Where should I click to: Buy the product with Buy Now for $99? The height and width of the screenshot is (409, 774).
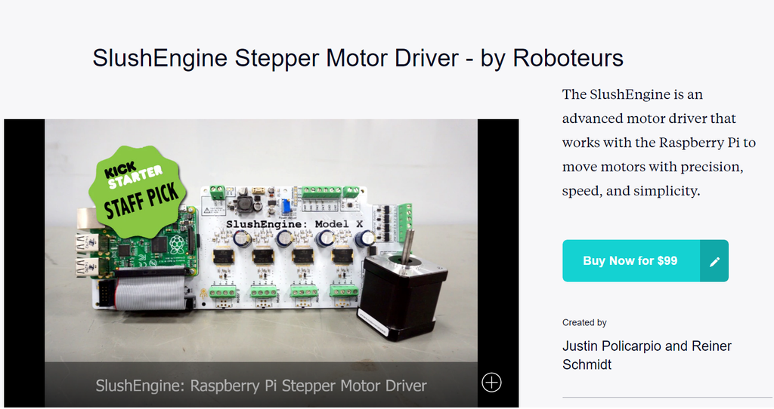pyautogui.click(x=631, y=261)
